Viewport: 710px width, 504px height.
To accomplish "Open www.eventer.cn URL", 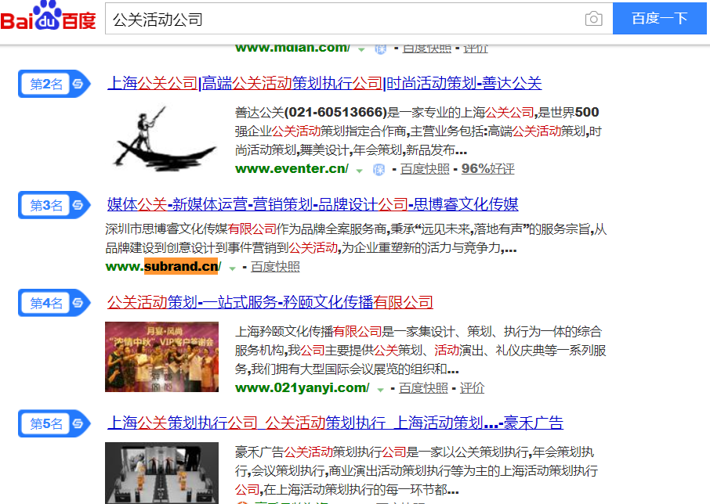I will [292, 168].
